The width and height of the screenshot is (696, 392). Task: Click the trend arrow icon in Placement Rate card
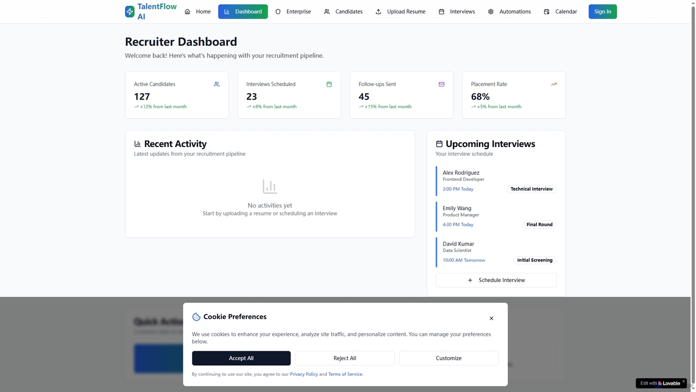click(x=554, y=84)
